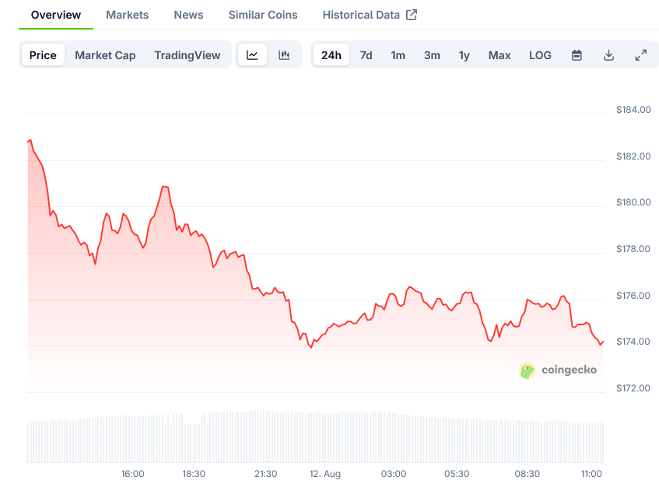Open the calendar date range picker
The image size is (659, 491).
[577, 55]
